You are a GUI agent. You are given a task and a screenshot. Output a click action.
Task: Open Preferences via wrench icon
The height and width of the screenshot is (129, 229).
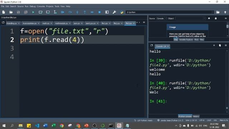coord(114,12)
